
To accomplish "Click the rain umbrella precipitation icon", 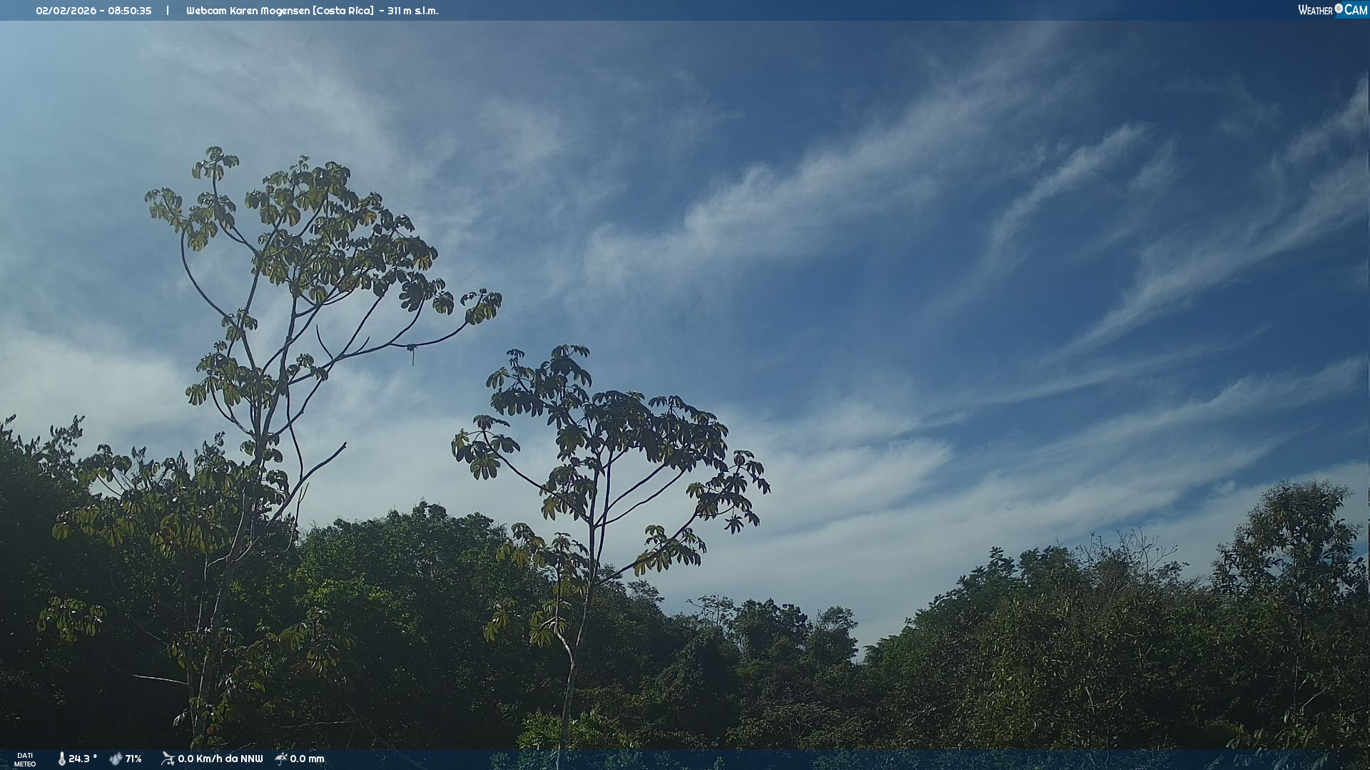I will [x=281, y=759].
